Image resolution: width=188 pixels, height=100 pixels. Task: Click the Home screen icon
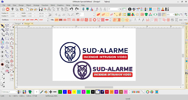point(3,9)
